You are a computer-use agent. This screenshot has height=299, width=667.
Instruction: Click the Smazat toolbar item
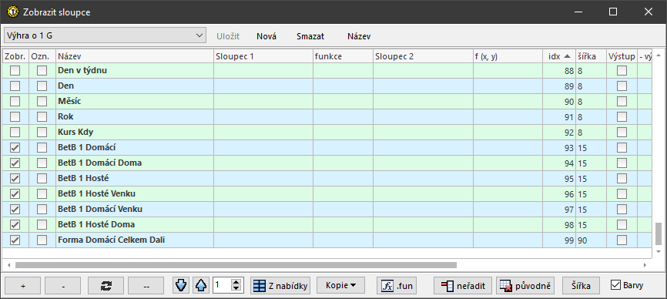pos(310,36)
